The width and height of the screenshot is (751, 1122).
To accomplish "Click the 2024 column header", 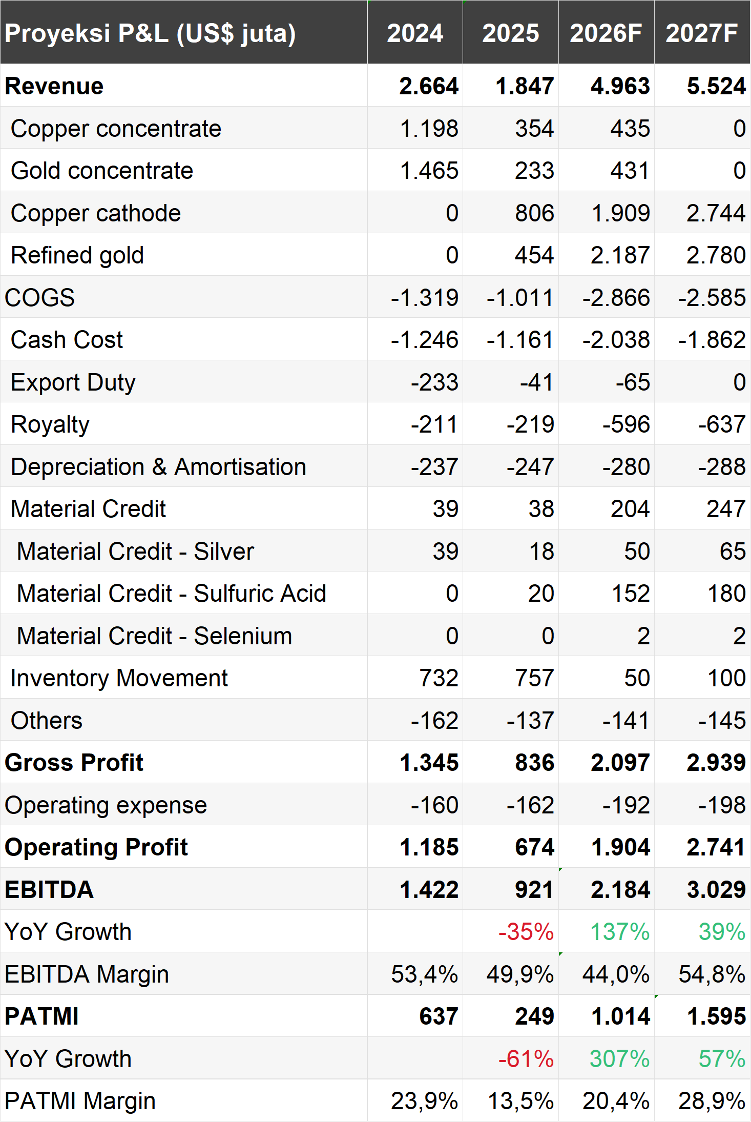I will coord(415,32).
